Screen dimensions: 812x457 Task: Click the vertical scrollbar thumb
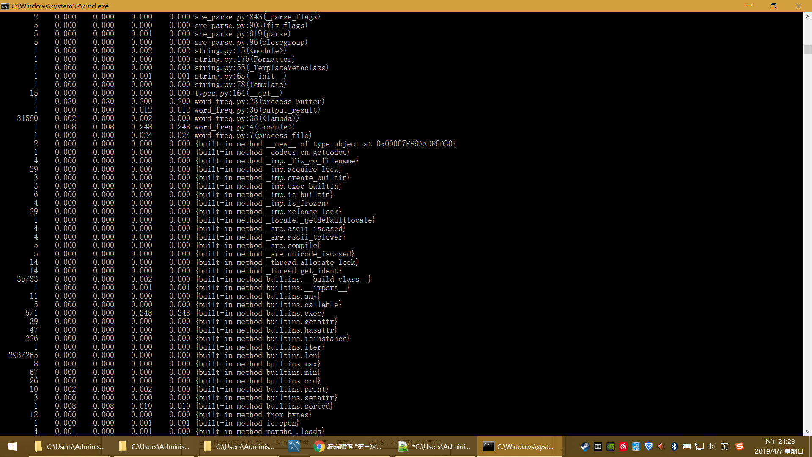[807, 50]
